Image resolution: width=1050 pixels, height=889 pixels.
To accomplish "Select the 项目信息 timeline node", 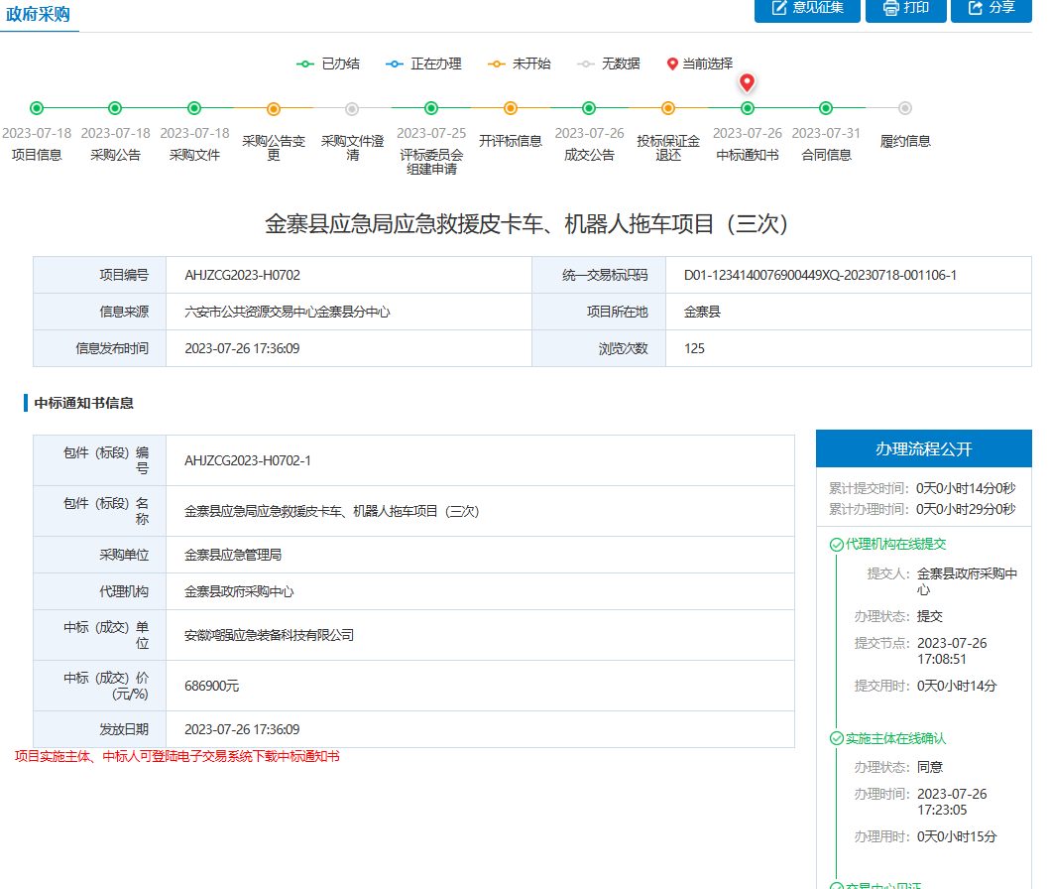I will (37, 108).
